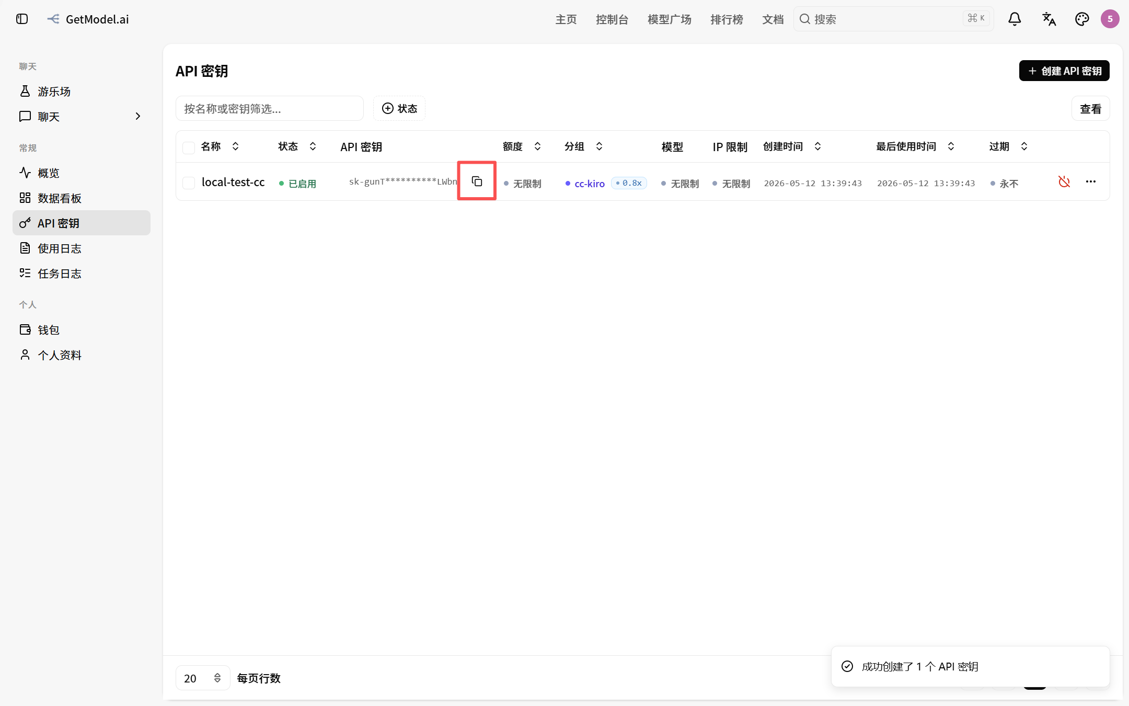The height and width of the screenshot is (706, 1129).
Task: Copy the local-test-cc API key
Action: point(477,181)
